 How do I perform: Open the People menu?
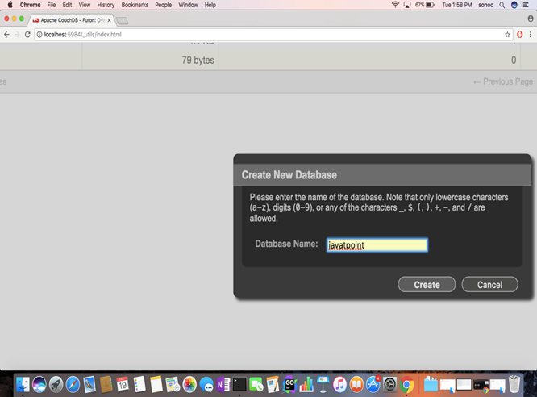click(x=164, y=5)
